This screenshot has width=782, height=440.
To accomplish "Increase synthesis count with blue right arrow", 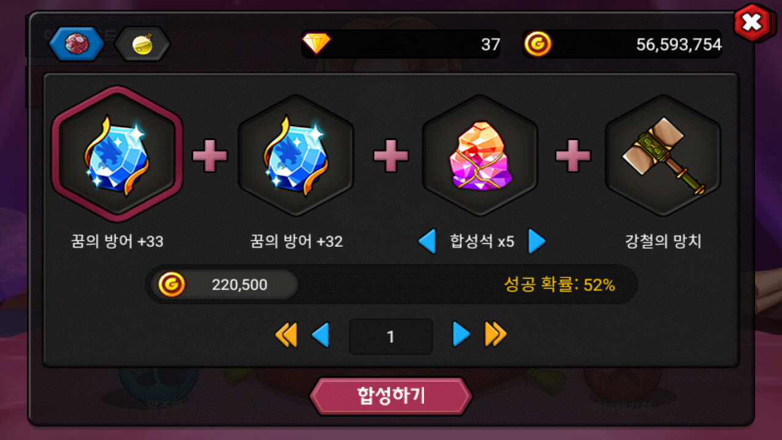I will (x=461, y=335).
